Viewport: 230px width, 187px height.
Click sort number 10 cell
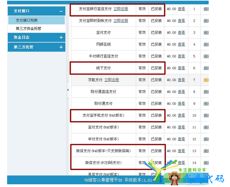194,116
